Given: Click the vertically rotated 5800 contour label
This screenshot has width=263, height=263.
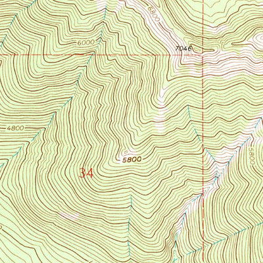Looking at the screenshot, I should pos(251,155).
